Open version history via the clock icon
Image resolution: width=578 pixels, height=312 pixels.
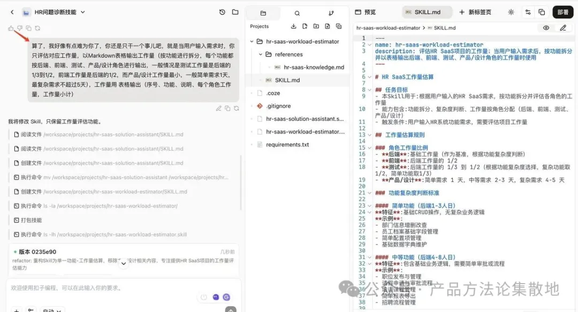pos(222,12)
